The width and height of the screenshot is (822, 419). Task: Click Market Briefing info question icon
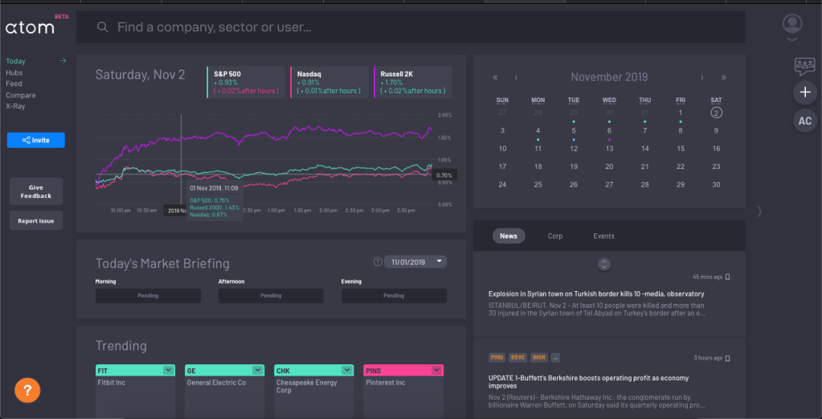tap(377, 261)
